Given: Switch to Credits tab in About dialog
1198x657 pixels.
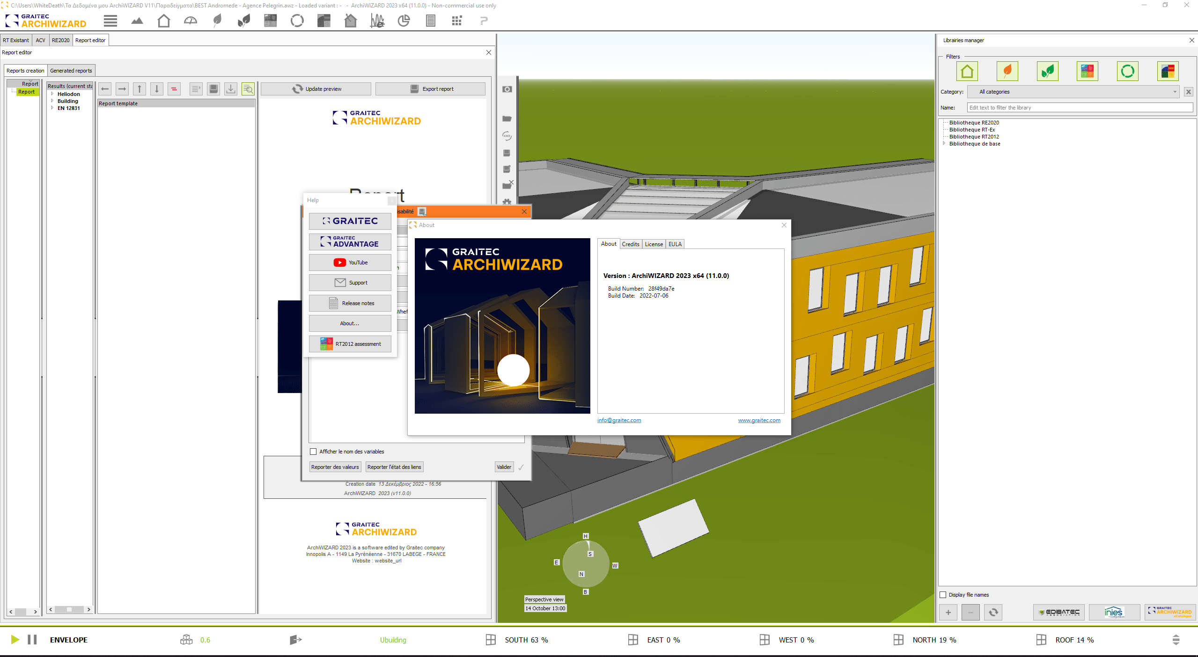Looking at the screenshot, I should click(630, 243).
